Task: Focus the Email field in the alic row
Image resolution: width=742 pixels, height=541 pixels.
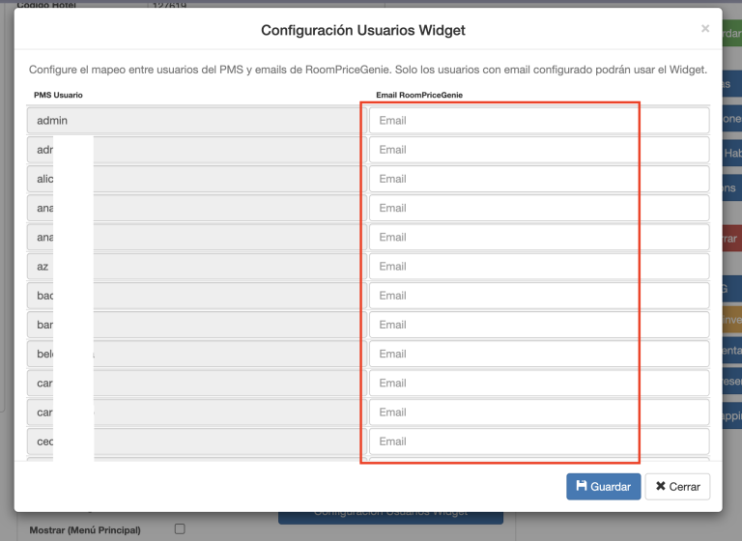Action: (538, 179)
